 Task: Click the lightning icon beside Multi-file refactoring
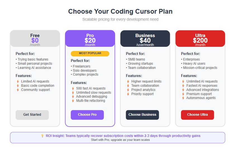[73, 101]
